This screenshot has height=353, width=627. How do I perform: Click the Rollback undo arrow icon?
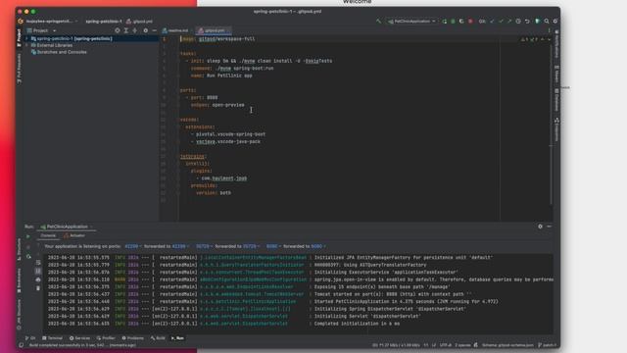pyautogui.click(x=527, y=22)
